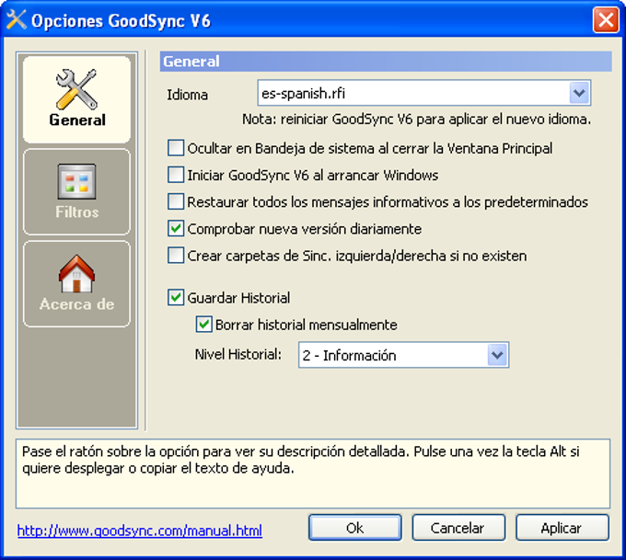Open the Nivel Historial dropdown arrow
The width and height of the screenshot is (626, 560).
pyautogui.click(x=497, y=355)
